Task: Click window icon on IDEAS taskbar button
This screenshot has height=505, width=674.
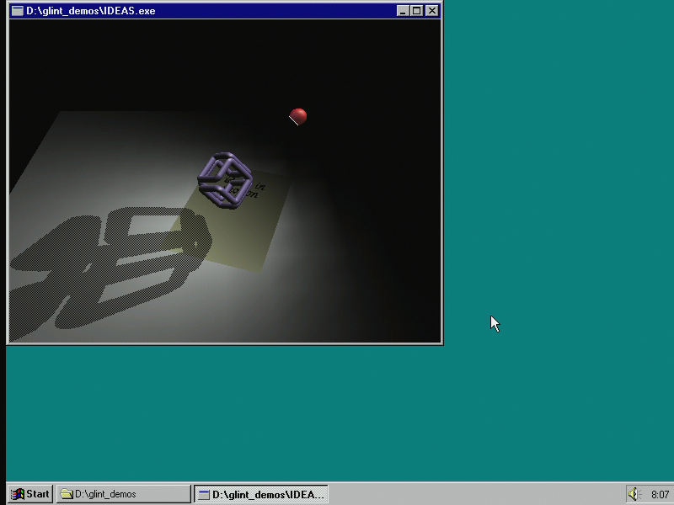Action: 203,494
